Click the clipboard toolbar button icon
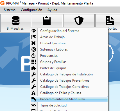Viewport: 120px width, 111px height. pyautogui.click(x=47, y=21)
